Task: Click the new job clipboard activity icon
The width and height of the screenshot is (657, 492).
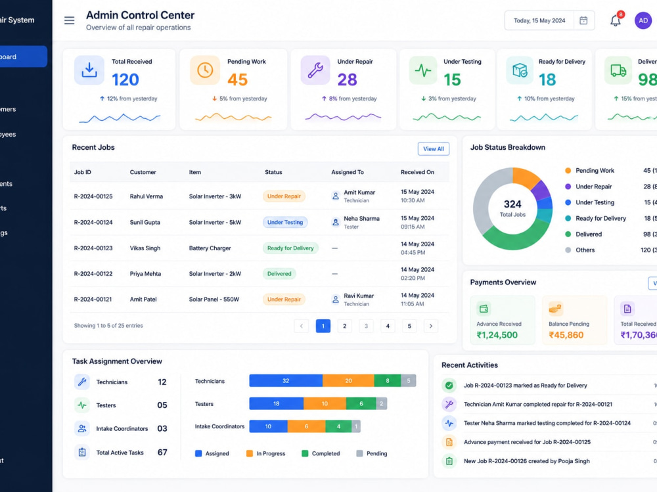Action: coord(449,461)
